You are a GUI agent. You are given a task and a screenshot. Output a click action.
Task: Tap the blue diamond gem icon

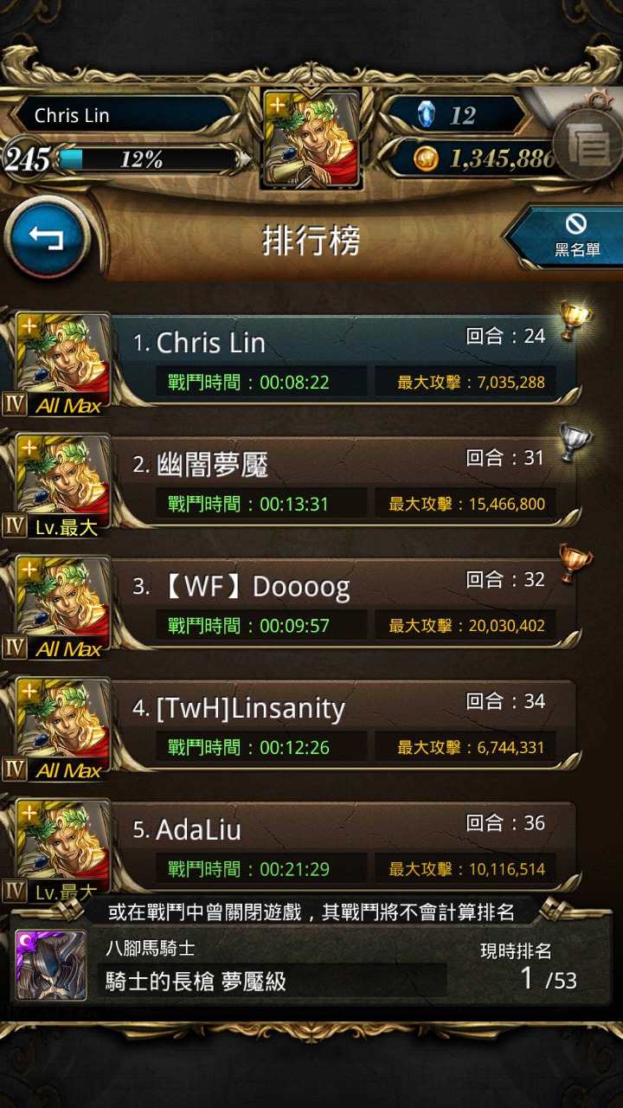427,115
